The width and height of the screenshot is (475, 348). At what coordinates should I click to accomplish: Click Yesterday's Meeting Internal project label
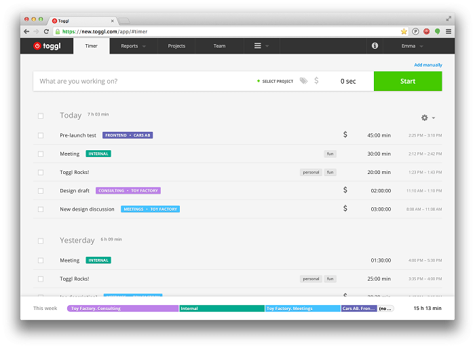tap(98, 260)
